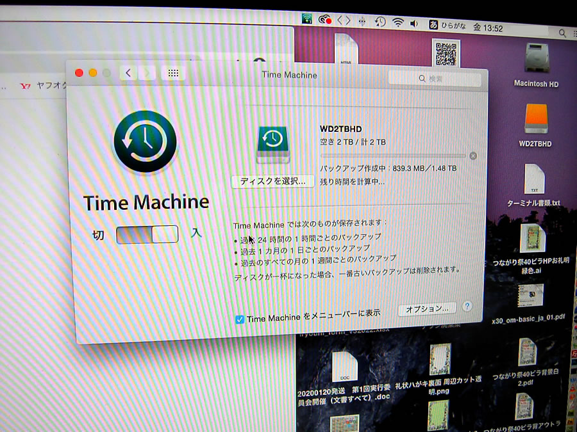
Task: Open the Wi-Fi menu bar icon
Action: [397, 23]
